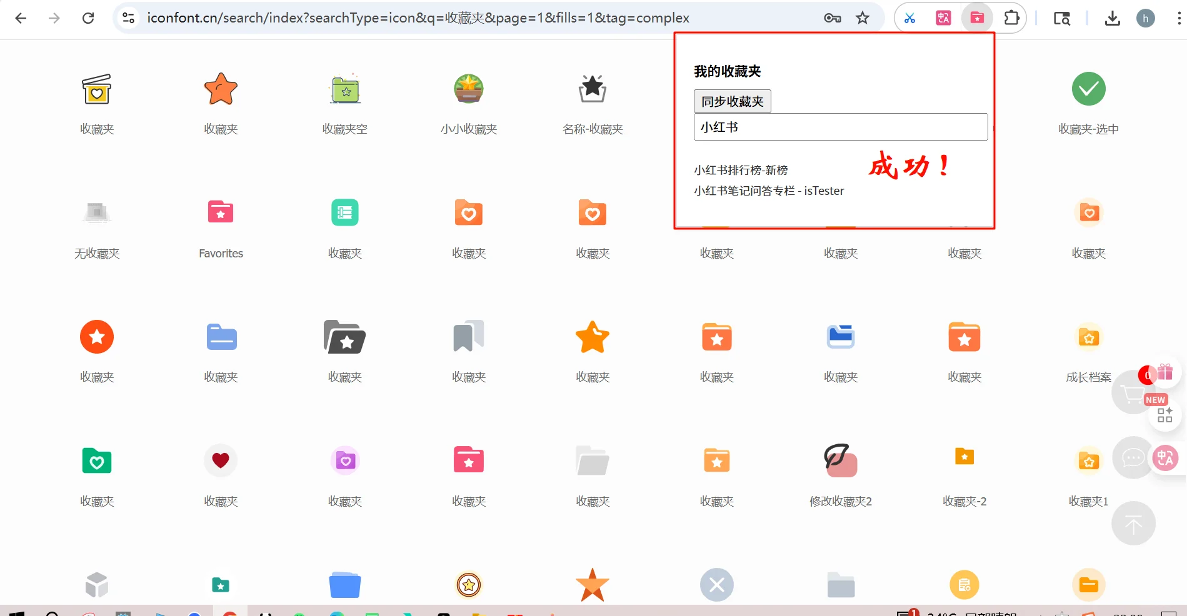Select the 修改收藏夹2 leaf icon

click(840, 460)
